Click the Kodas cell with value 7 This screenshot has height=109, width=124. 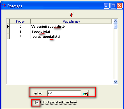click(20, 37)
